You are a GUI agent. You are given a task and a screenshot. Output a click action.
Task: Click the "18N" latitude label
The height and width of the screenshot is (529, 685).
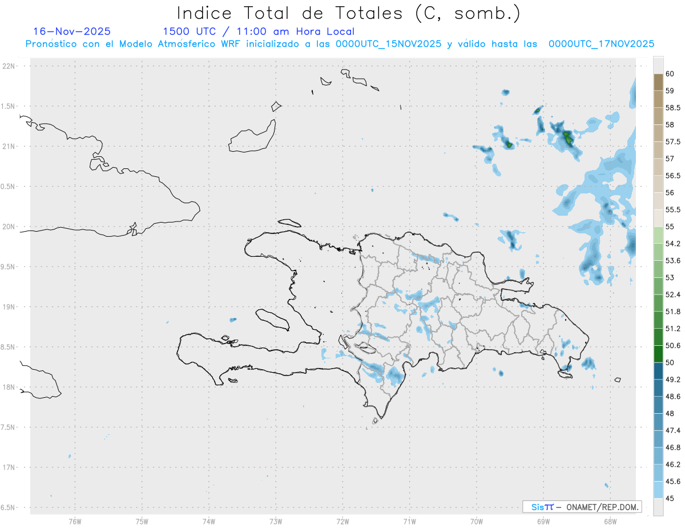coord(9,387)
